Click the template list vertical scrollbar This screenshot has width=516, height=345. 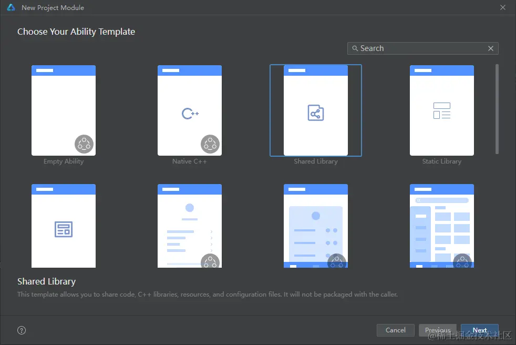[x=497, y=109]
